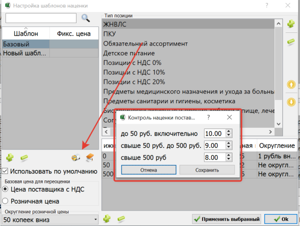This screenshot has height=226, width=300.
Task: Delete template with green minus icon
Action: click(23, 158)
